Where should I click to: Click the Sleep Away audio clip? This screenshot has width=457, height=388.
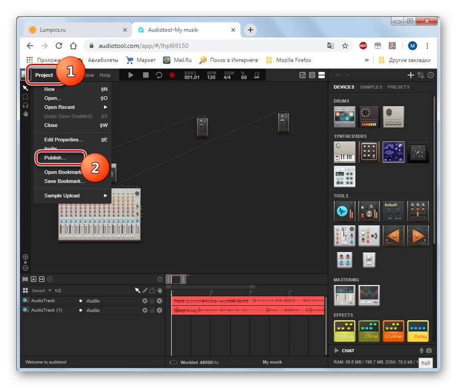coord(248,310)
